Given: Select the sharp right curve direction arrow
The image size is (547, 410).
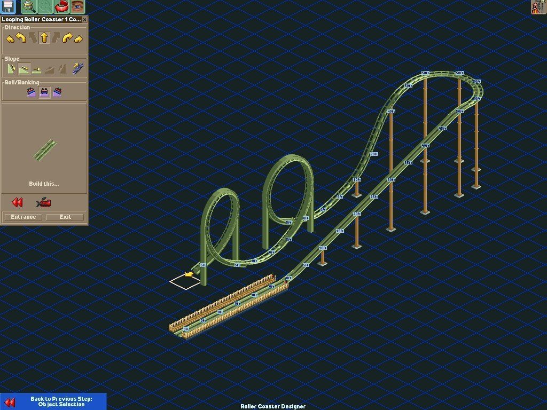Looking at the screenshot, I should point(78,38).
